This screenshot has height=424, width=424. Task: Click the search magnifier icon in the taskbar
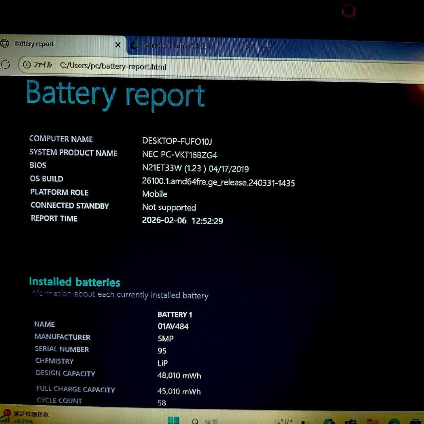[194, 421]
